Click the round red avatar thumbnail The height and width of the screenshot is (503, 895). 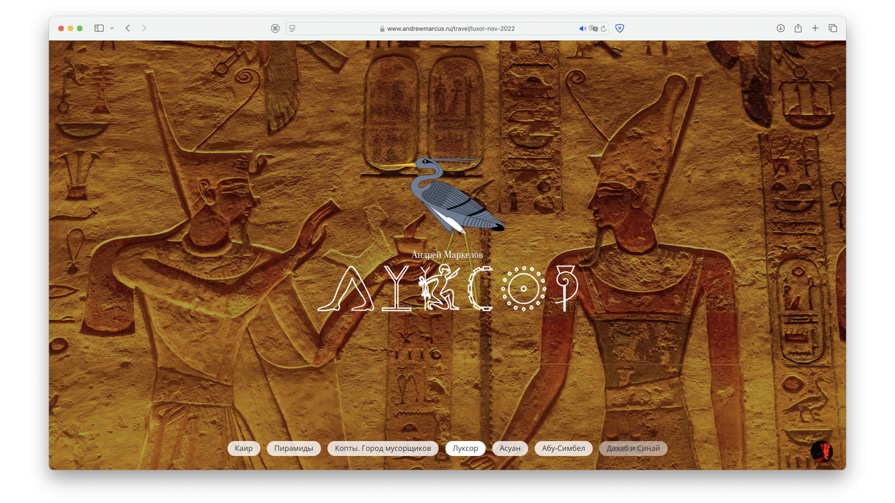pos(822,451)
